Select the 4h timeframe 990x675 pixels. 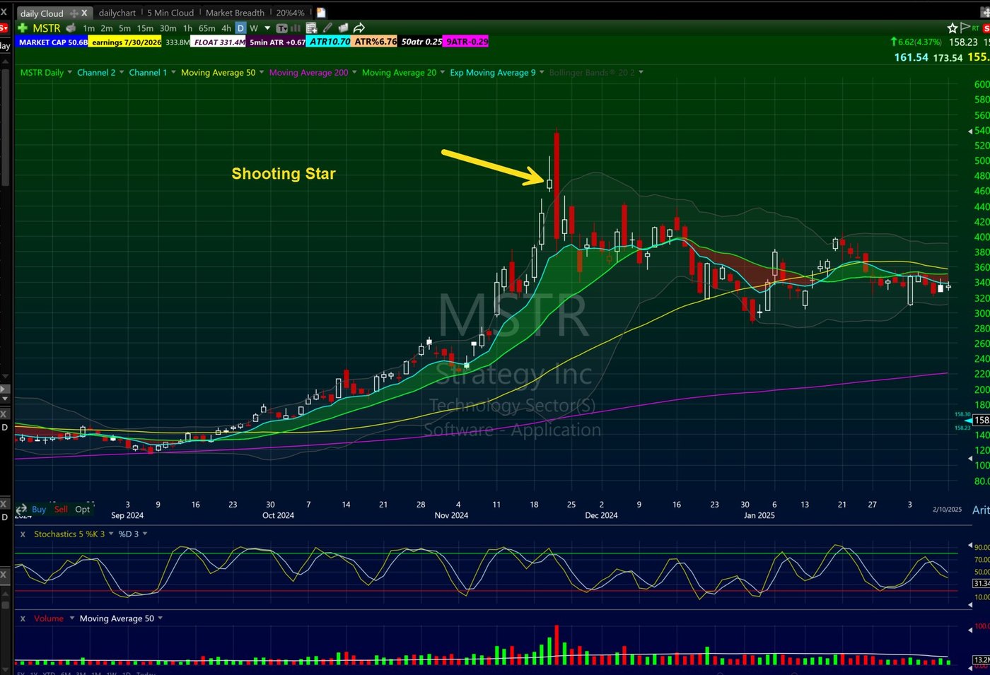click(226, 28)
